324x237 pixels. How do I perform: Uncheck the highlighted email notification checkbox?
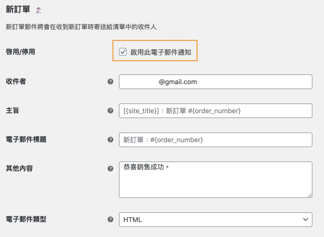coord(123,52)
